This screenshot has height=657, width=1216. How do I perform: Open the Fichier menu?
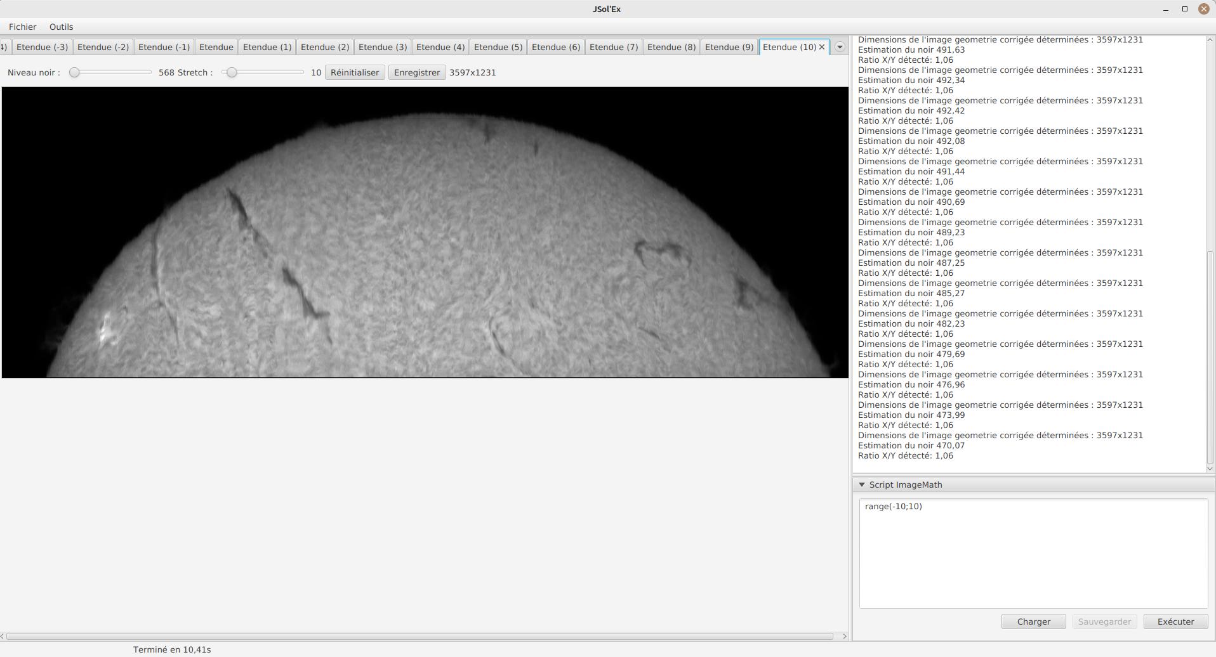click(22, 27)
